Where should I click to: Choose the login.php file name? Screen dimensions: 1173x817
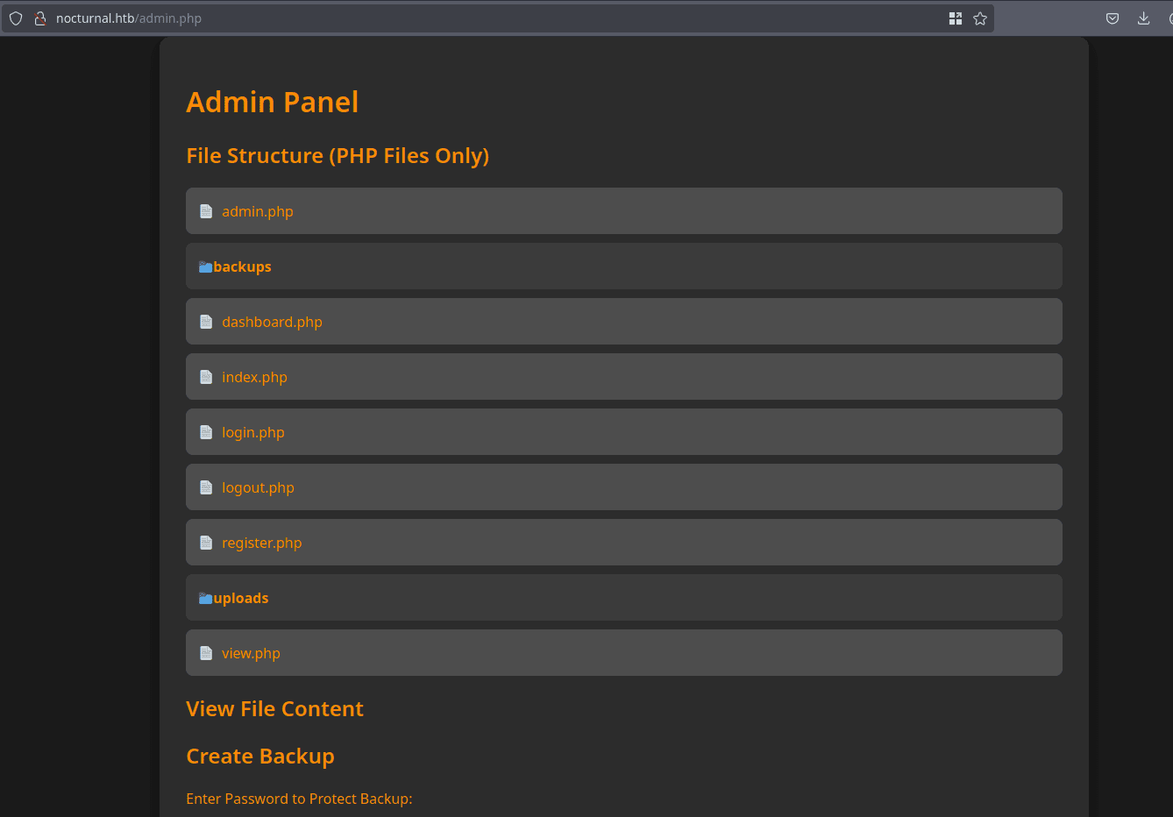[x=252, y=432]
